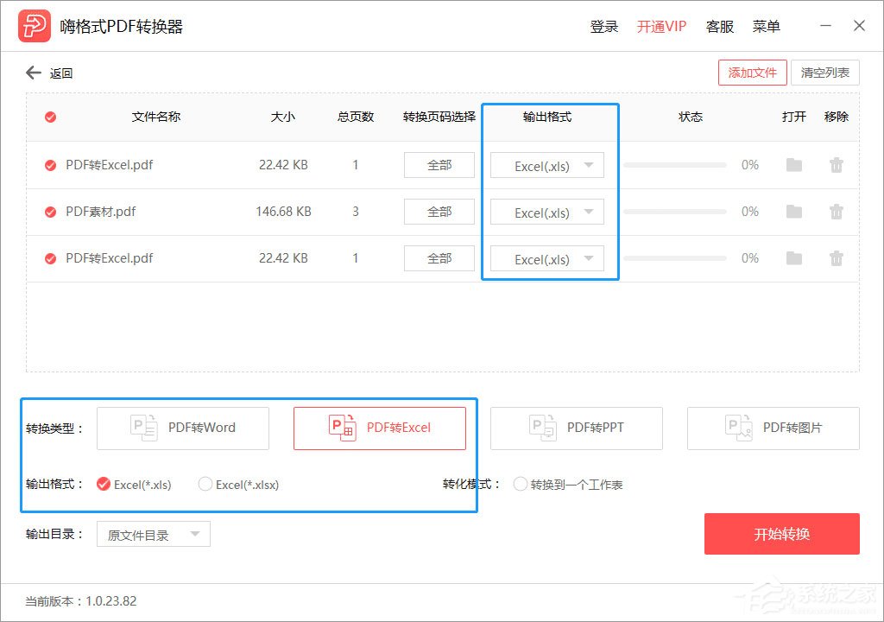Uncheck the checkbox next to PDF素材.pdf

click(x=49, y=211)
